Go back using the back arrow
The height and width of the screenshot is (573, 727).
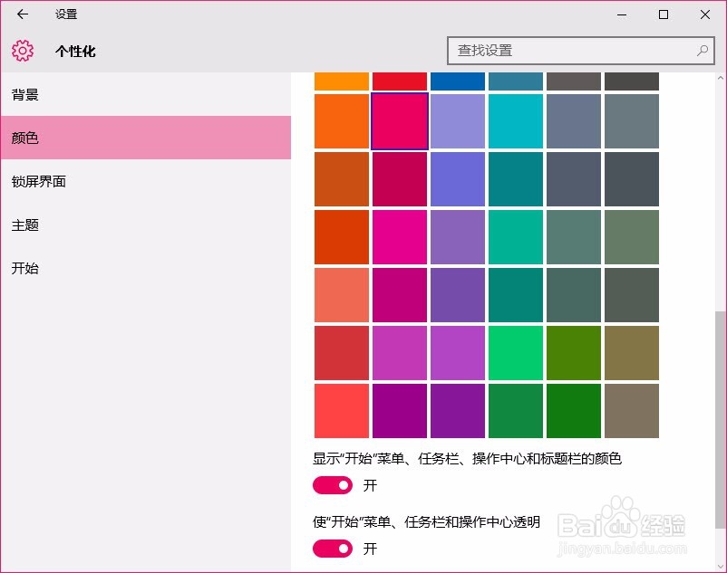pos(23,14)
